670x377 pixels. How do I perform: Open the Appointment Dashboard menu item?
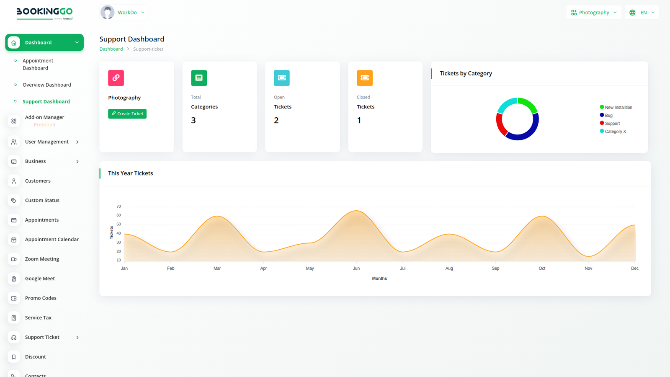[x=38, y=65]
